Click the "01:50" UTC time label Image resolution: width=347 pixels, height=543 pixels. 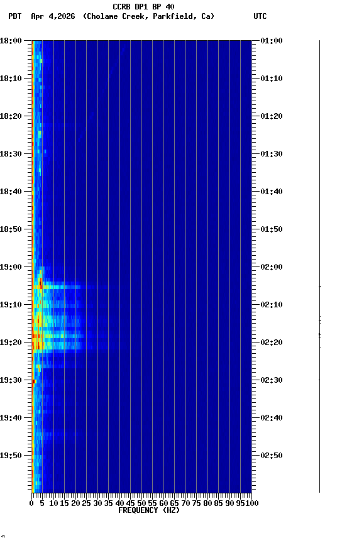272,229
